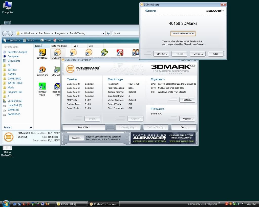Screen dimensions: 259x207
Task: Expand the Views dropdown arrow
Action: [37, 40]
